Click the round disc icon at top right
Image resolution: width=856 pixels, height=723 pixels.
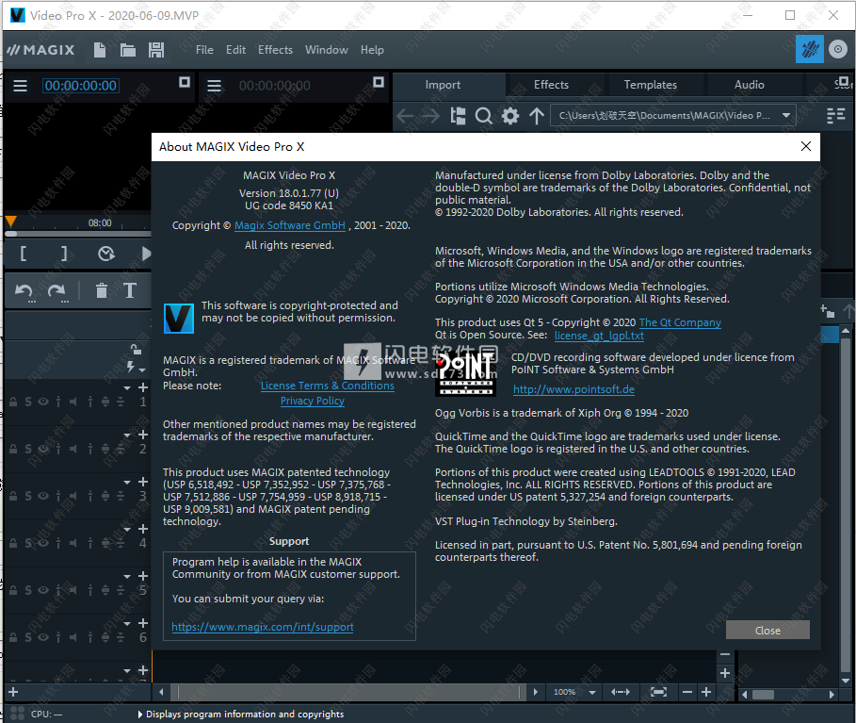(x=838, y=49)
